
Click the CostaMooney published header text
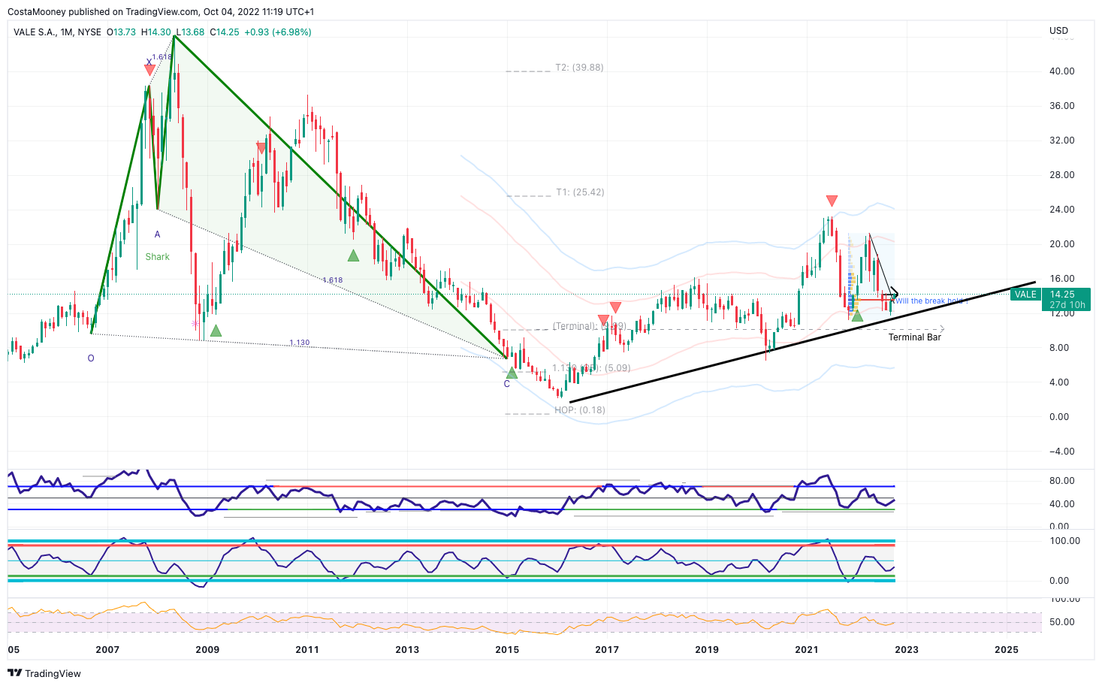161,12
